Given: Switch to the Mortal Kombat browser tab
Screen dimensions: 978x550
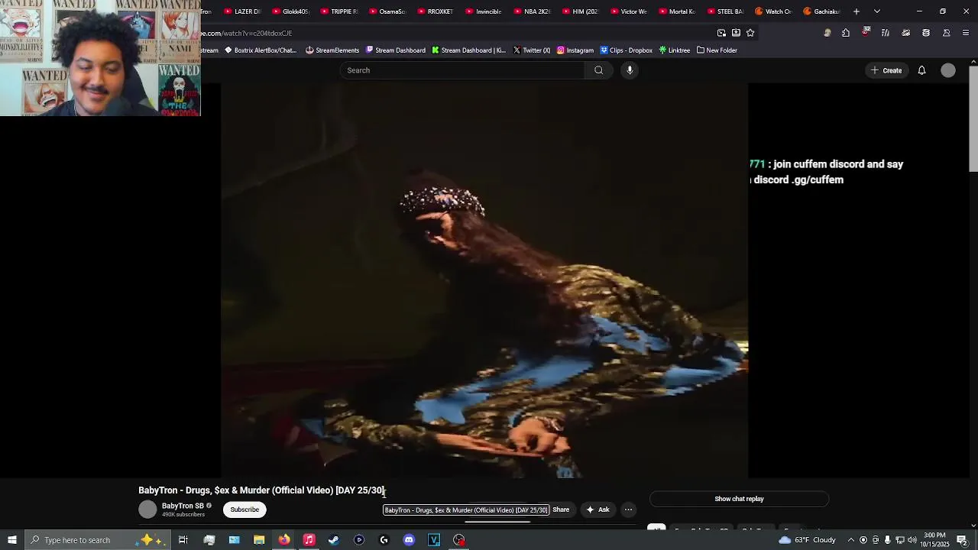Looking at the screenshot, I should 676,11.
